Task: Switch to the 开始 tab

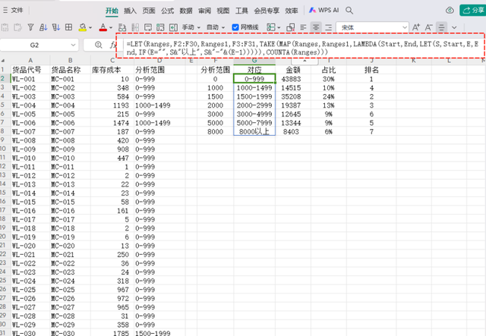Action: pos(112,11)
